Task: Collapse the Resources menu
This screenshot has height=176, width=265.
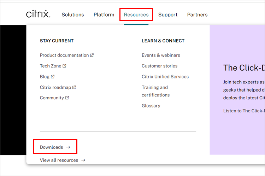Action: point(136,14)
